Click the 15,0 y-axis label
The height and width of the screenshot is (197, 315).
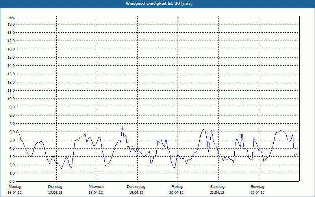[11, 57]
